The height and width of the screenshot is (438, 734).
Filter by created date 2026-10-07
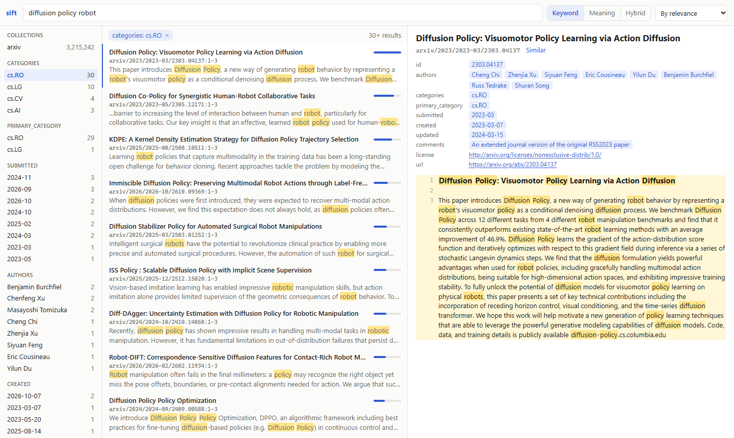click(50, 396)
